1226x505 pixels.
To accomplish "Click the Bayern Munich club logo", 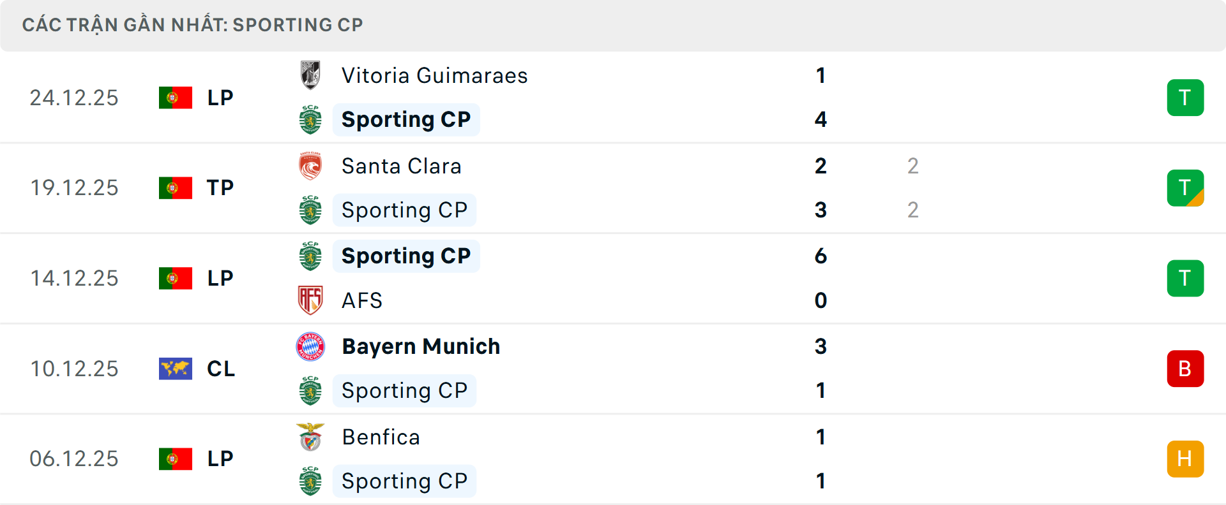I will point(310,347).
